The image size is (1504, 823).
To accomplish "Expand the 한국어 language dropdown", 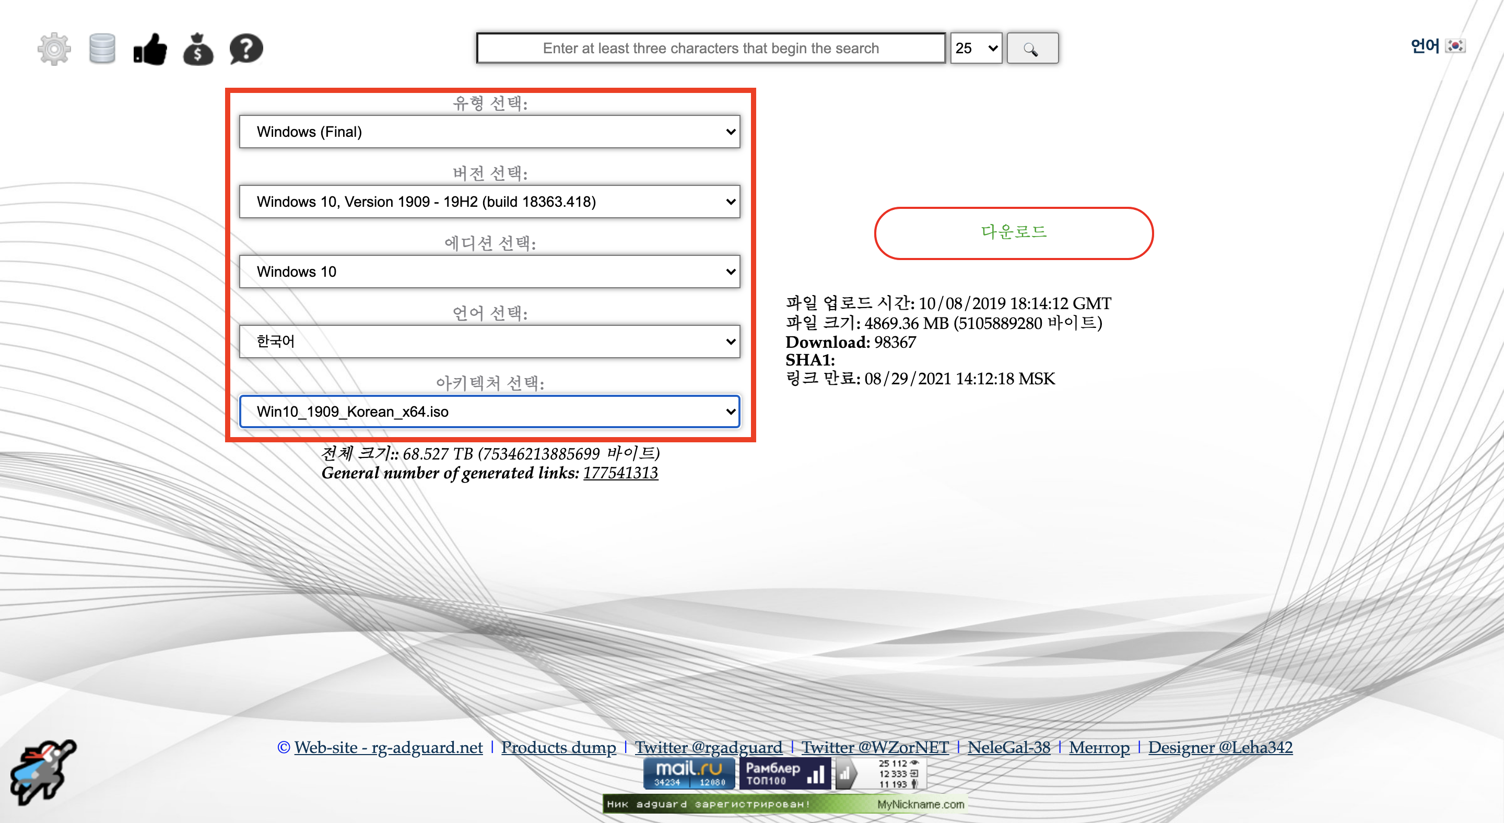I will [489, 342].
